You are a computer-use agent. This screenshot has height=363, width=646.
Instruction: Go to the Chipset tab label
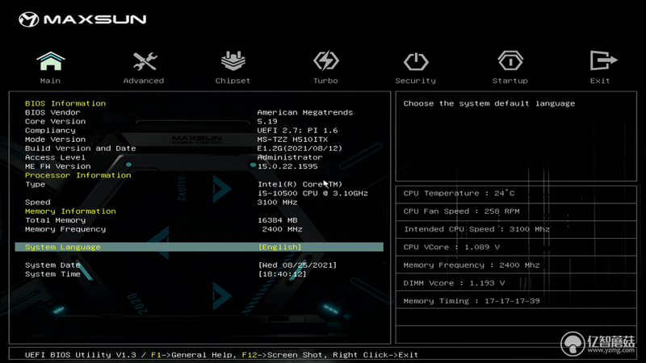[233, 81]
